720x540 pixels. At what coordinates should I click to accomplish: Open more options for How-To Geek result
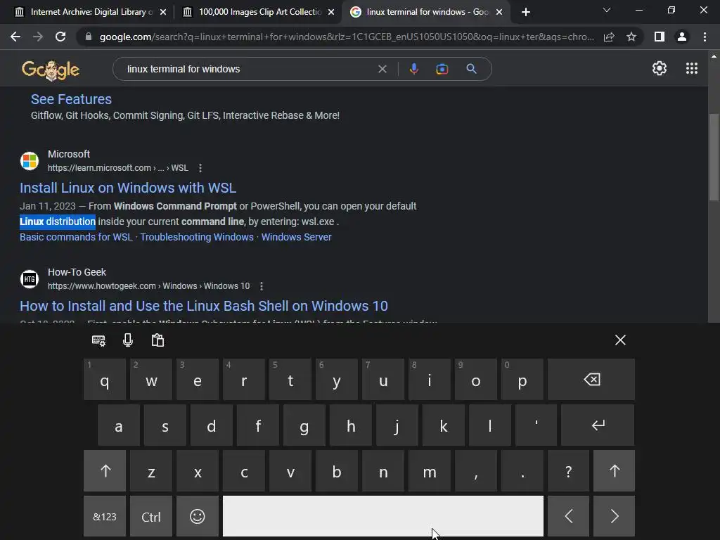point(262,286)
